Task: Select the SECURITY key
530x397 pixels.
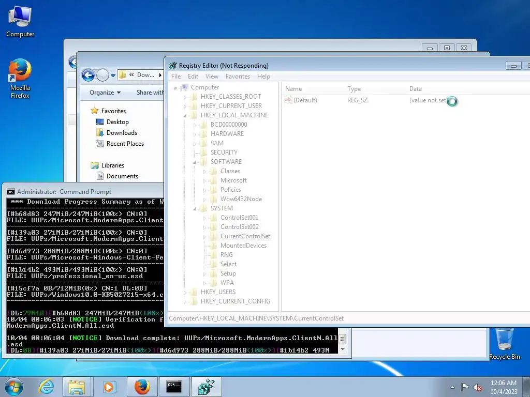Action: [x=224, y=152]
